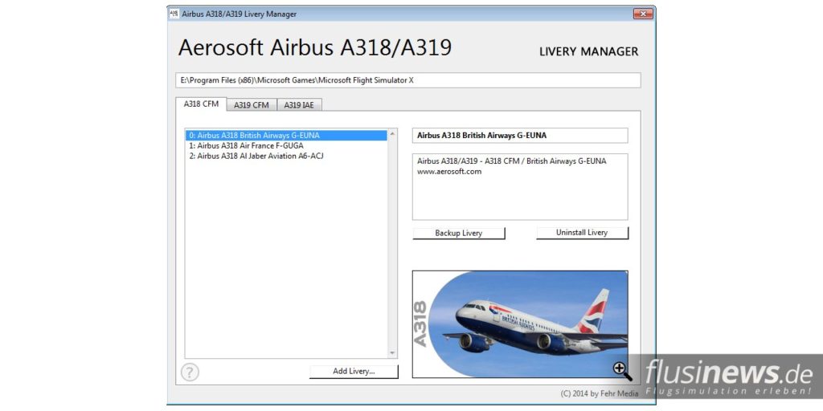Click the magnifier zoom icon on preview
The image size is (823, 411).
pos(622,371)
